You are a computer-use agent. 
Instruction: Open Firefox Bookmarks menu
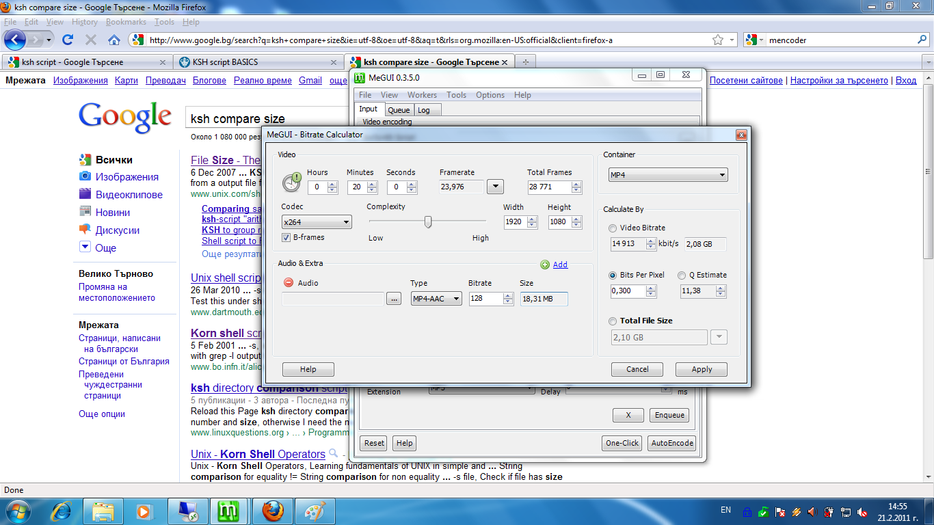126,22
